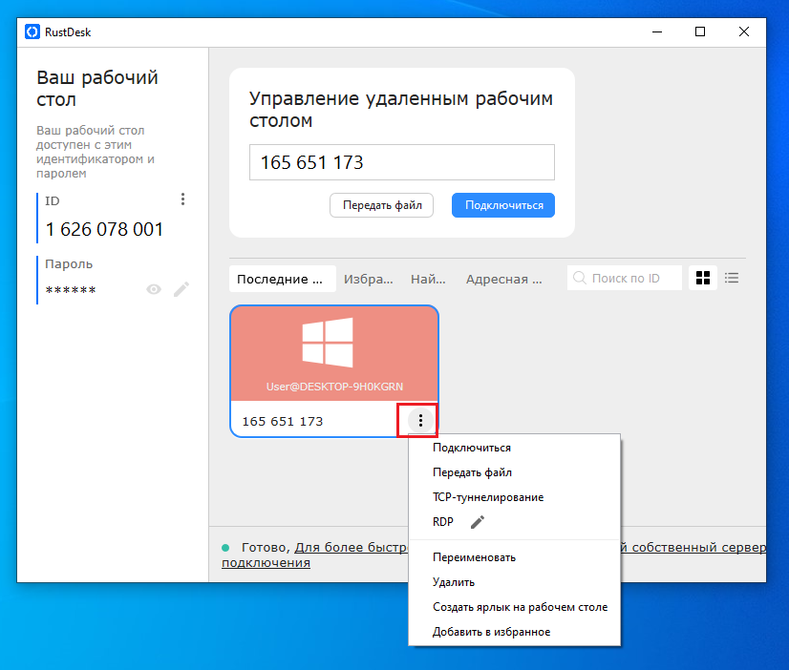
Task: Switch to list view of peers
Action: (x=732, y=278)
